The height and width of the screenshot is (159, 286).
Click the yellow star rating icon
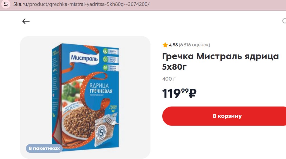click(x=165, y=45)
